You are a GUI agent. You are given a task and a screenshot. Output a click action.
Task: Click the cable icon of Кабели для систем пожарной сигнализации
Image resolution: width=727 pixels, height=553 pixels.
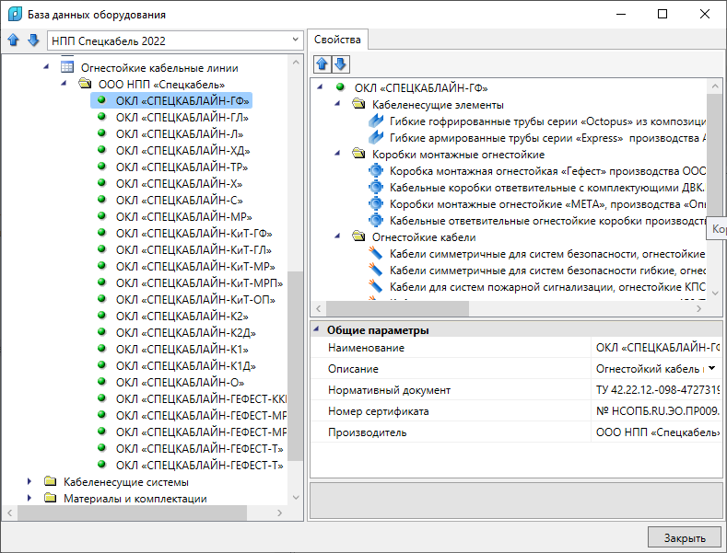(376, 286)
